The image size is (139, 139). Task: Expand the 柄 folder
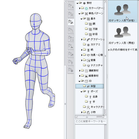(82, 50)
